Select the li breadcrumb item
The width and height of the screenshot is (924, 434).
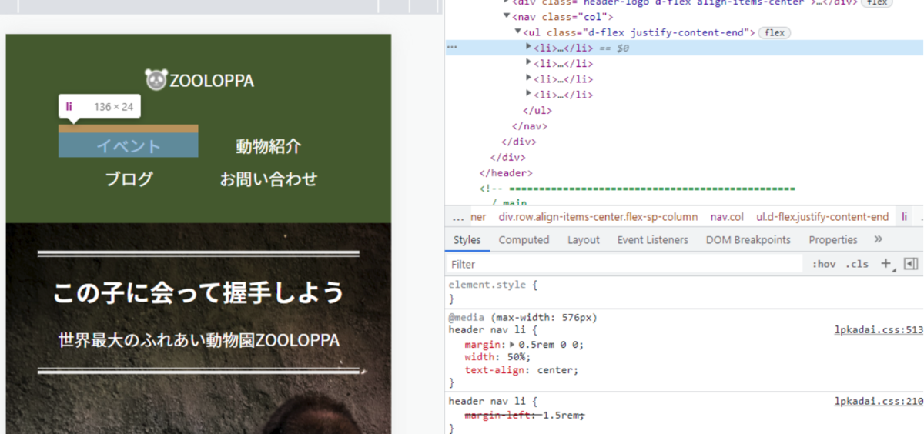click(x=905, y=217)
